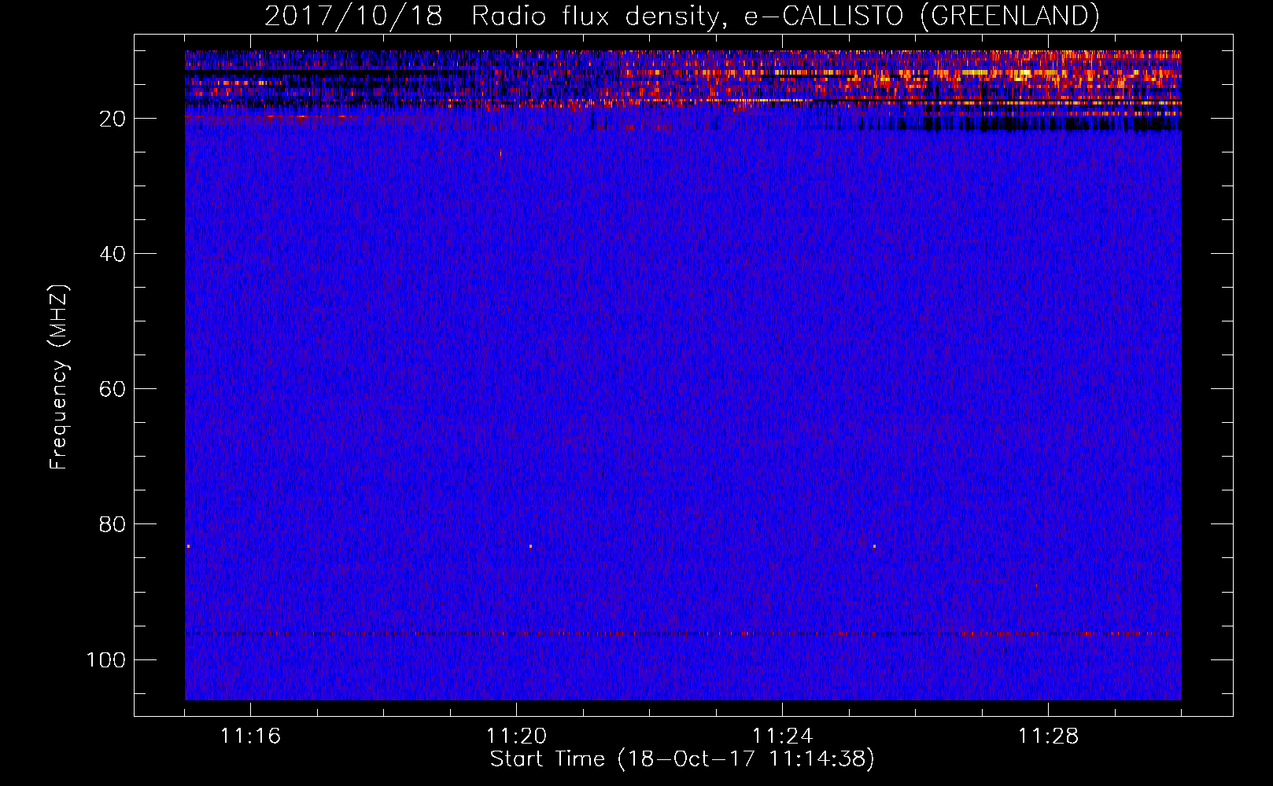Screen dimensions: 1273x786
Task: Click the 60 frequency tick label
Action: click(113, 389)
